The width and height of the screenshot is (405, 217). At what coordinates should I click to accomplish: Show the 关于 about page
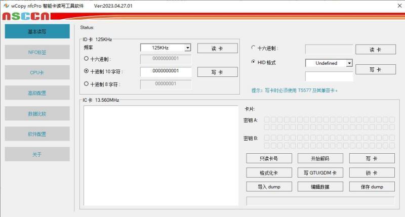pyautogui.click(x=37, y=154)
